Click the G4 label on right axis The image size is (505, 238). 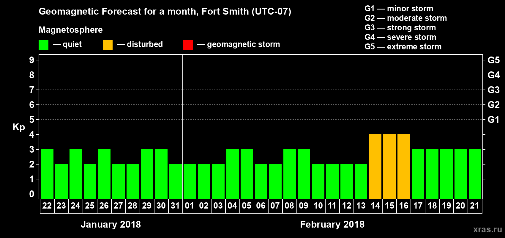click(x=494, y=75)
